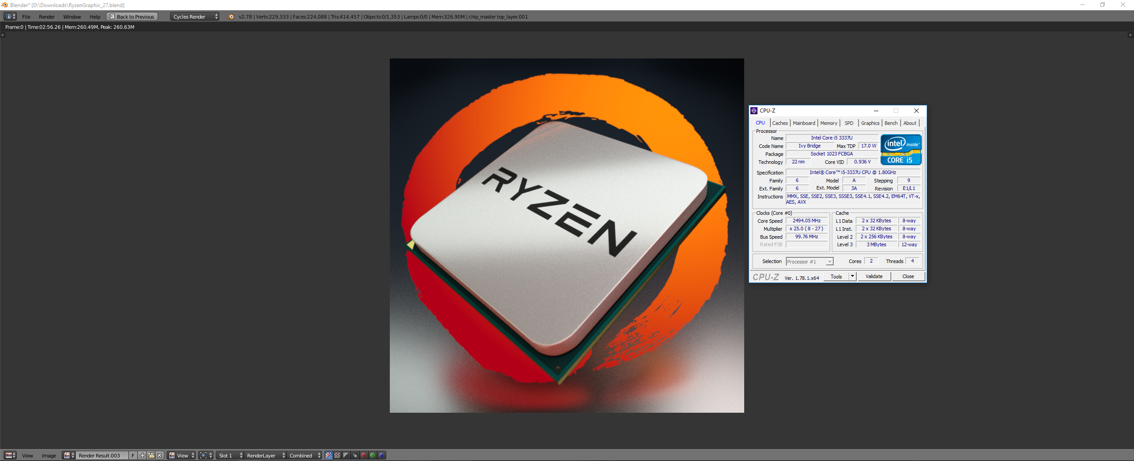Open Processor #1 selection dropdown
Screen dimensions: 1134x461
(809, 262)
